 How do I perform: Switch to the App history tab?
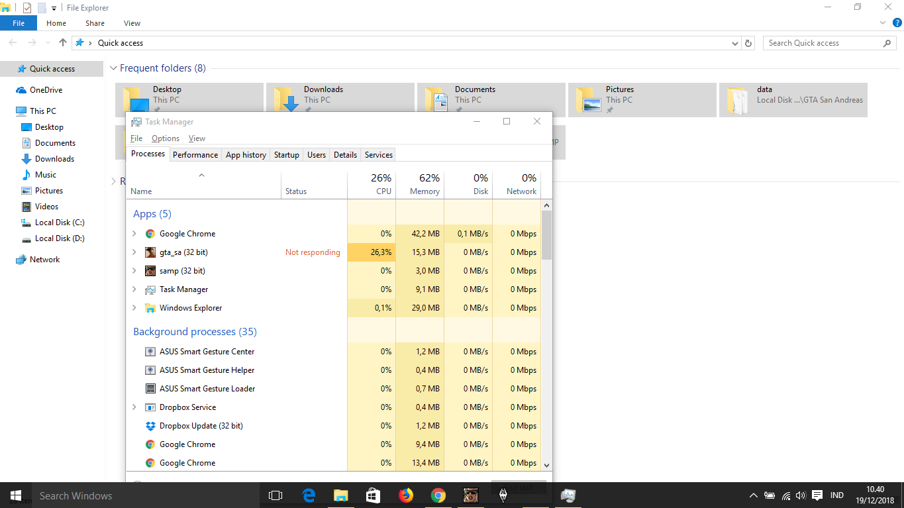click(x=246, y=155)
